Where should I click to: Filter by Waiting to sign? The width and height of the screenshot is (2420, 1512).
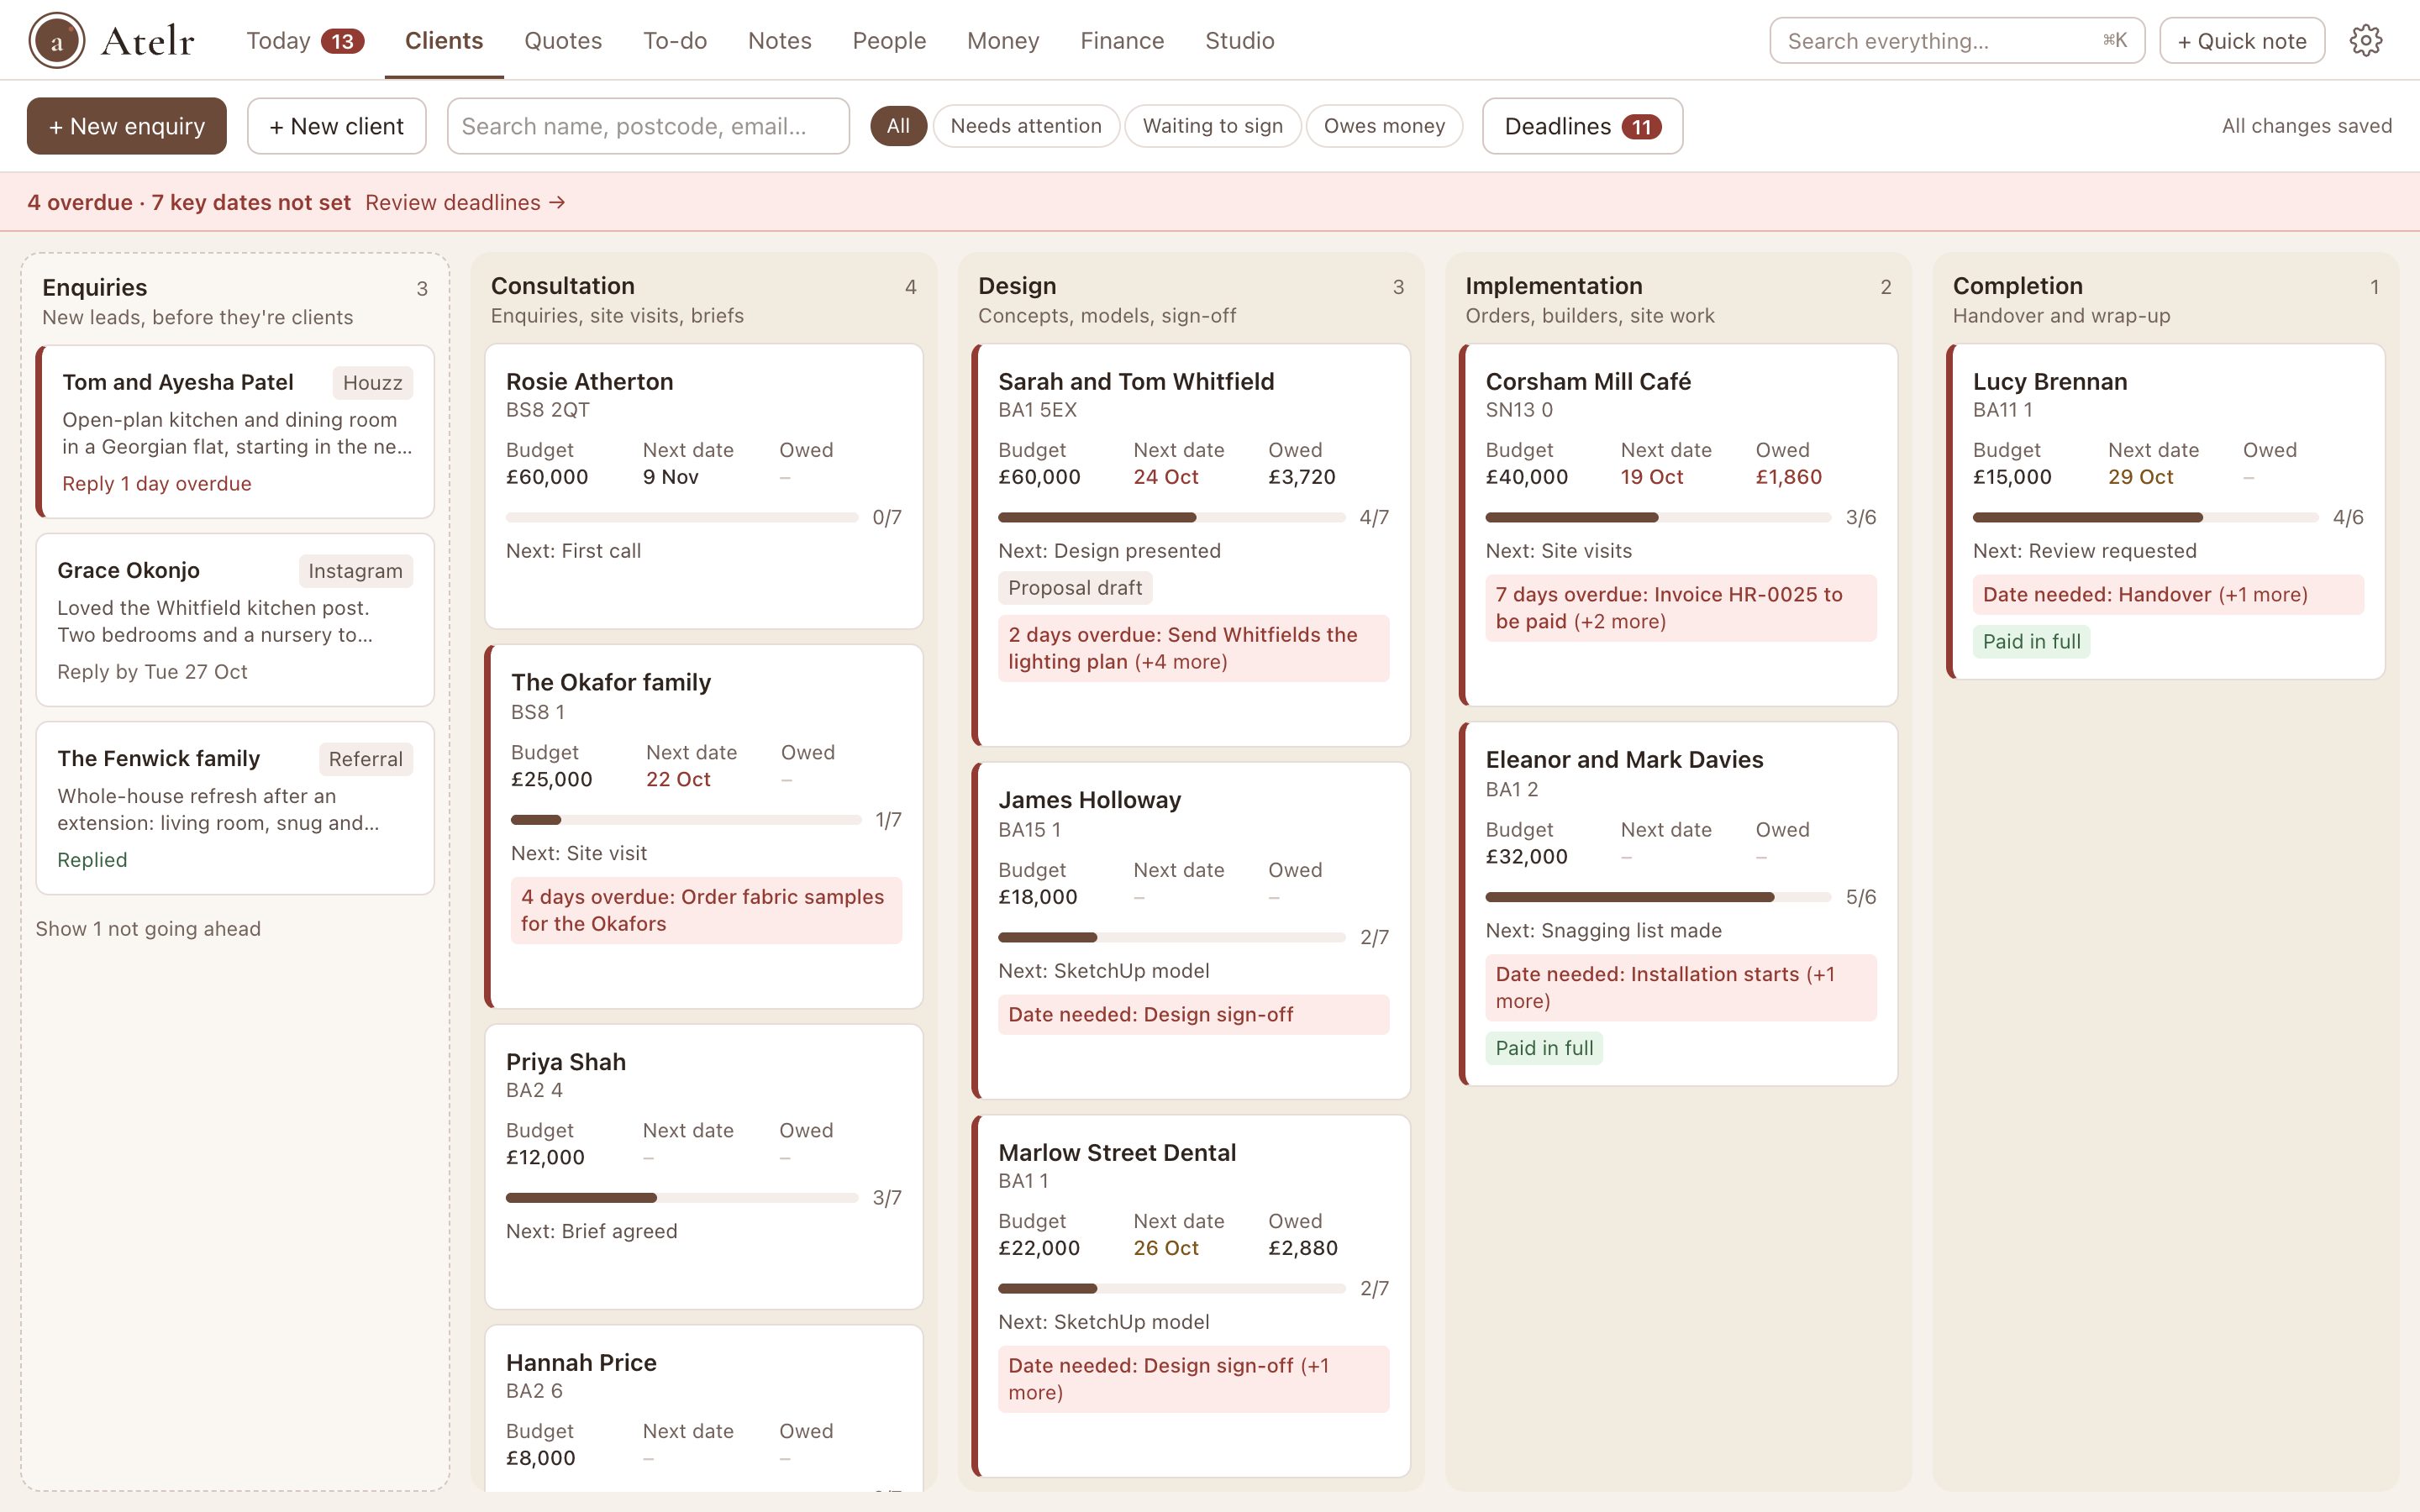tap(1212, 126)
